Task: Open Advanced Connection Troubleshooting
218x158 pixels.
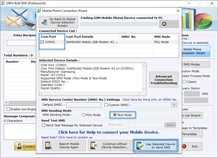Action: (164, 80)
